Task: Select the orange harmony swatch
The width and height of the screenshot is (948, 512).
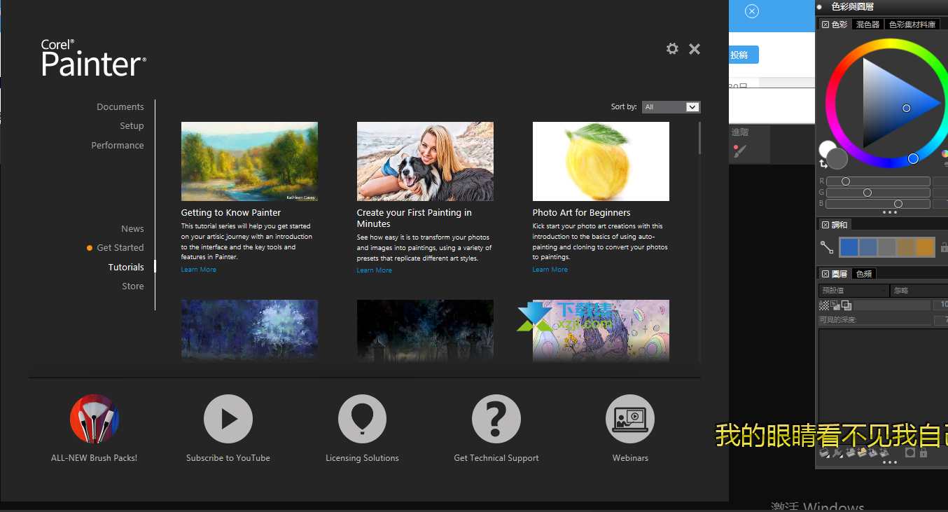Action: (925, 247)
